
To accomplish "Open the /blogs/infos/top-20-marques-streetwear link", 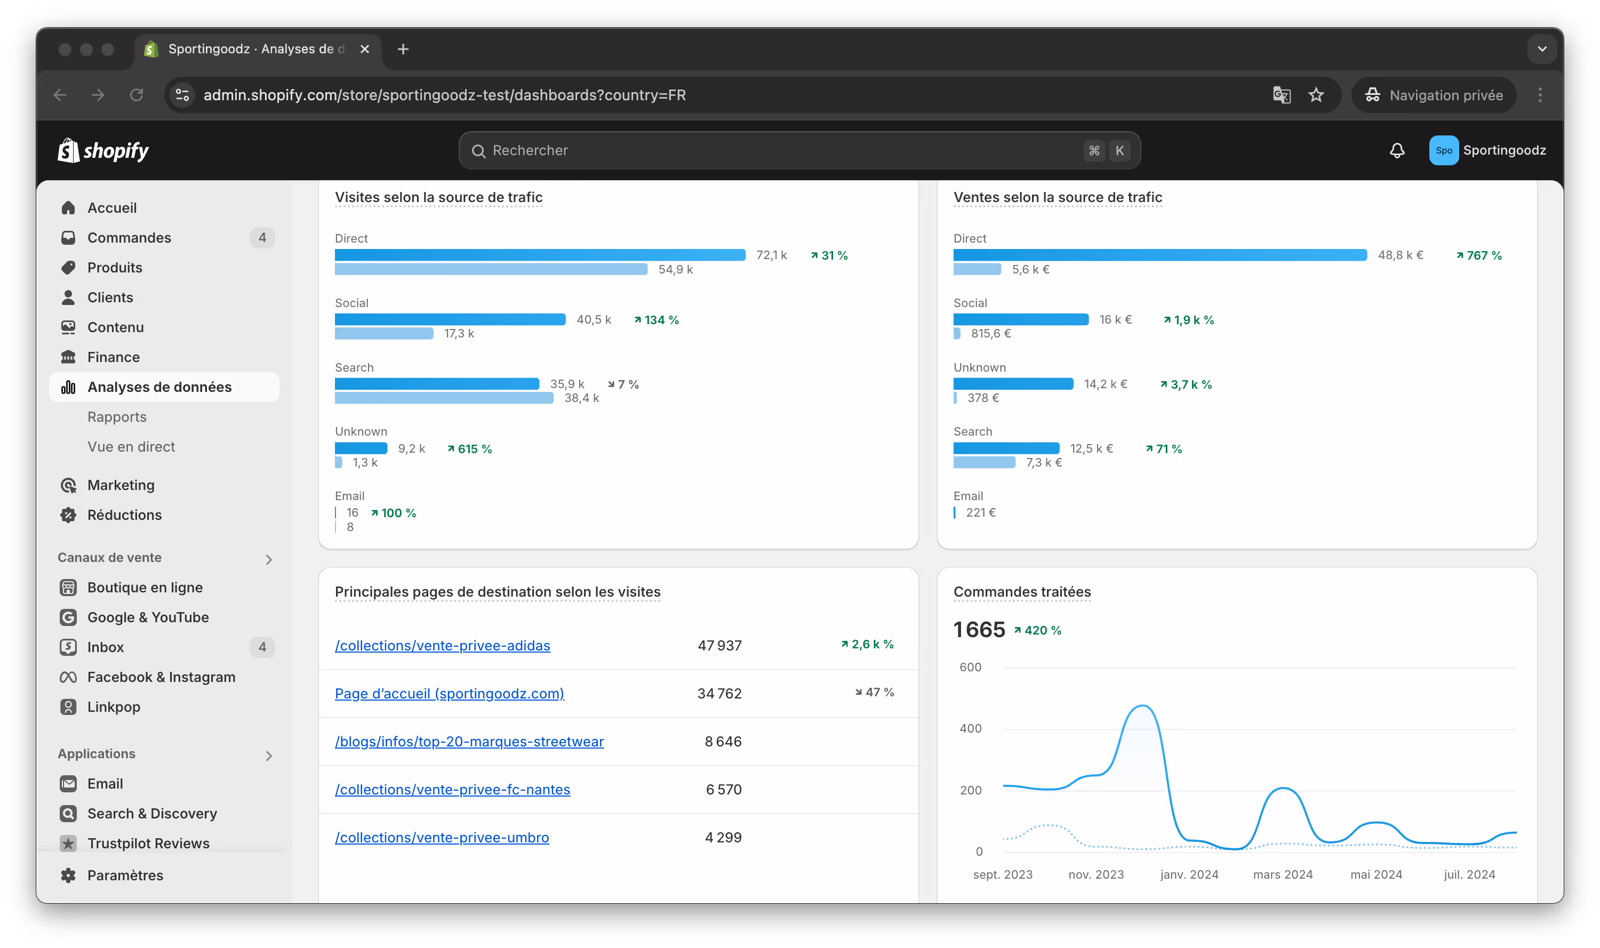I will [x=469, y=742].
